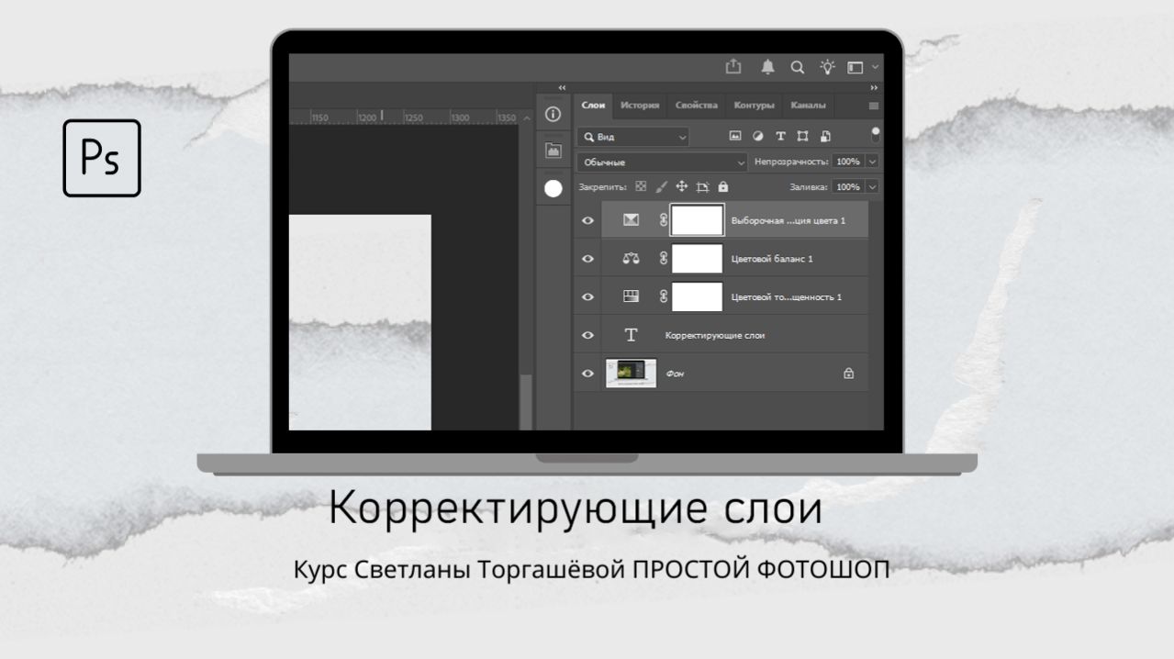Open the lightbulb Learn icon
This screenshot has height=659, width=1174.
tap(828, 67)
